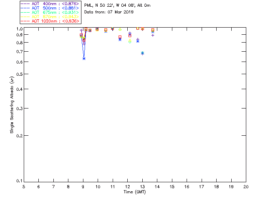
Task: Click the y-axis tick label 0.9
Action: tap(19, 35)
